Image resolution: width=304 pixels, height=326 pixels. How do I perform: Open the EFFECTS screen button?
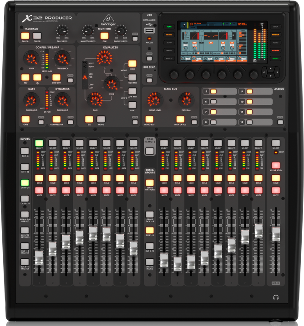169,59
